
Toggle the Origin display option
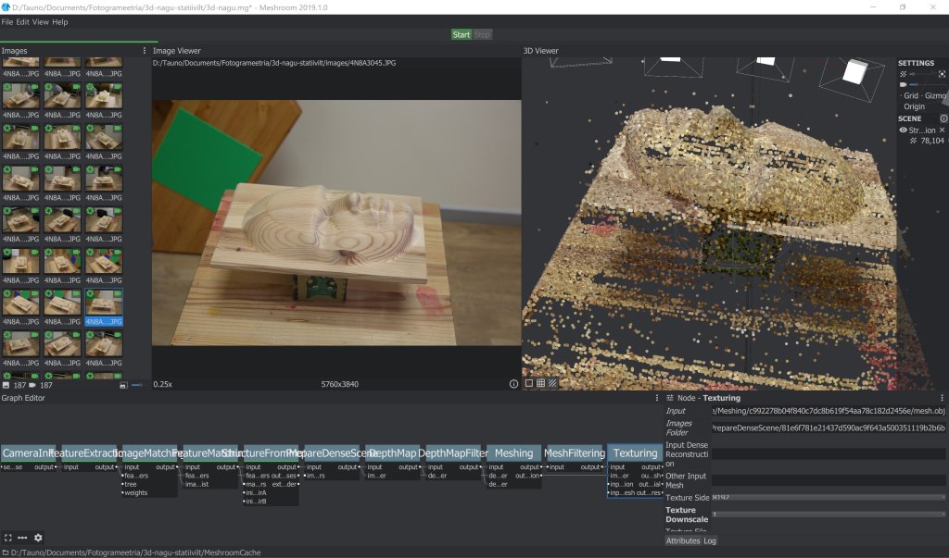coord(914,107)
